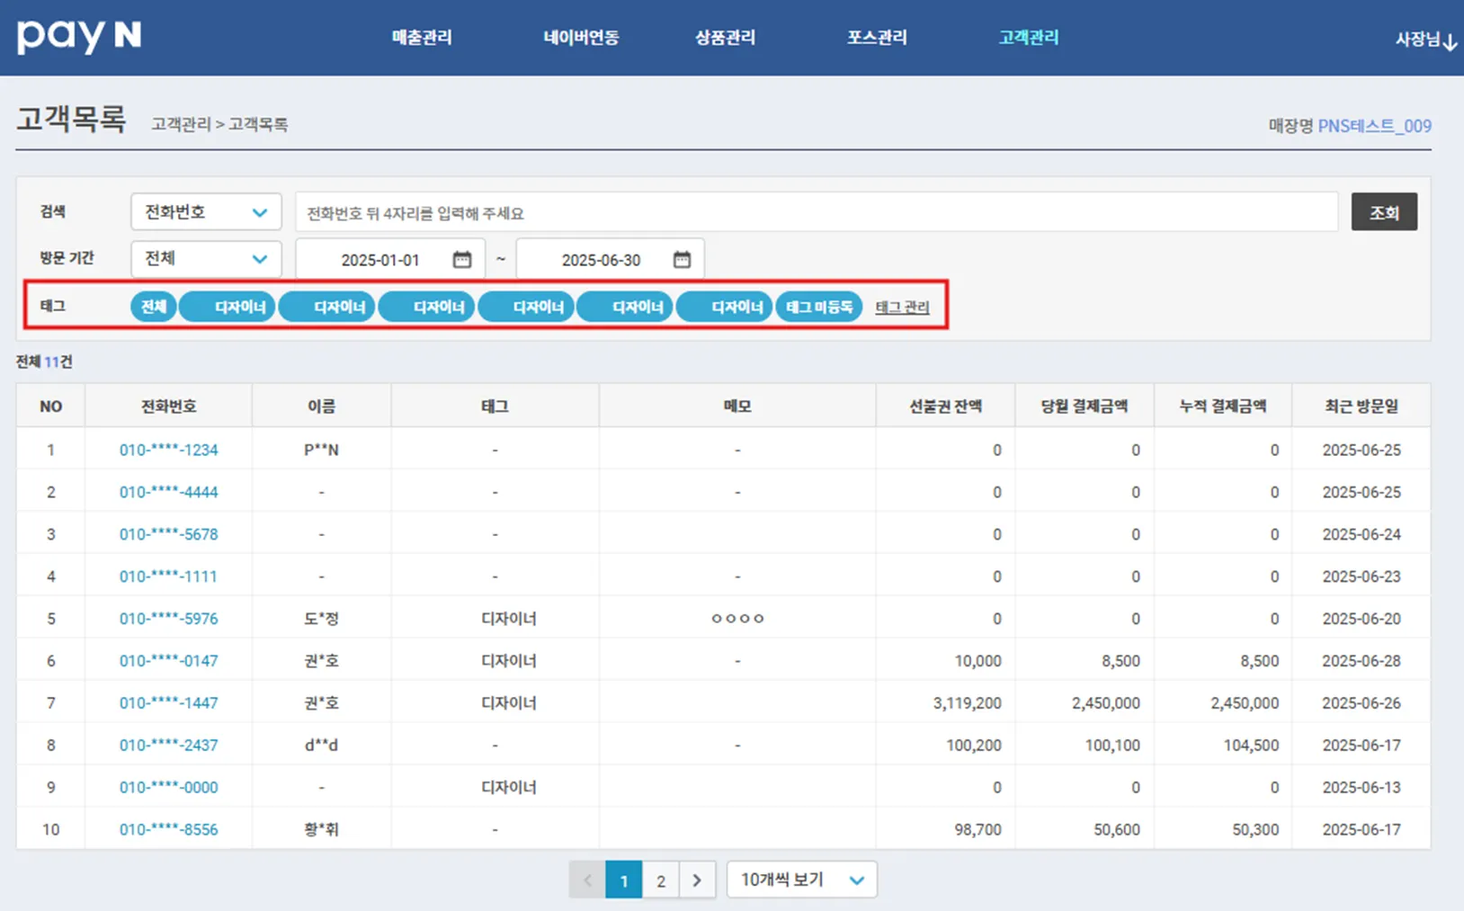Click the start date field 2025-01-01
1464x911 pixels.
[x=390, y=259]
